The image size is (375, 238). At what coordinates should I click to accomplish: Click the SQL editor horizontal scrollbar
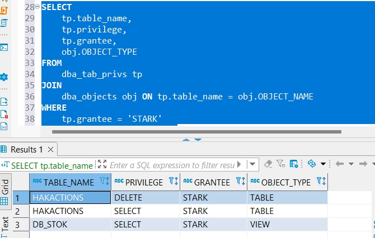coord(196,132)
